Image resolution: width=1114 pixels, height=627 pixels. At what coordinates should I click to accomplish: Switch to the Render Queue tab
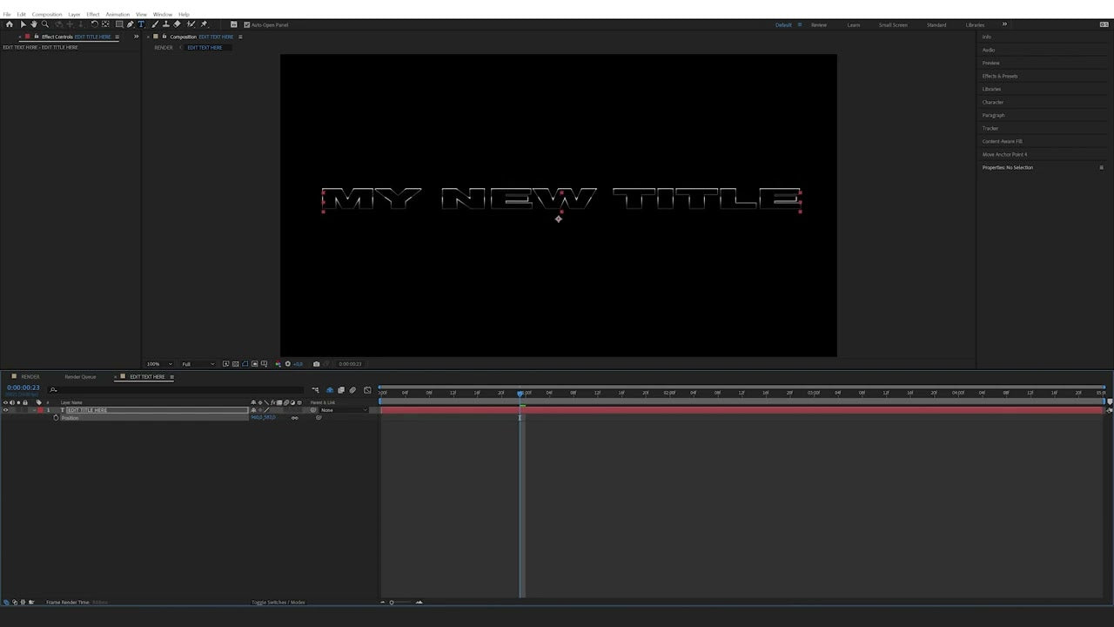(x=80, y=376)
